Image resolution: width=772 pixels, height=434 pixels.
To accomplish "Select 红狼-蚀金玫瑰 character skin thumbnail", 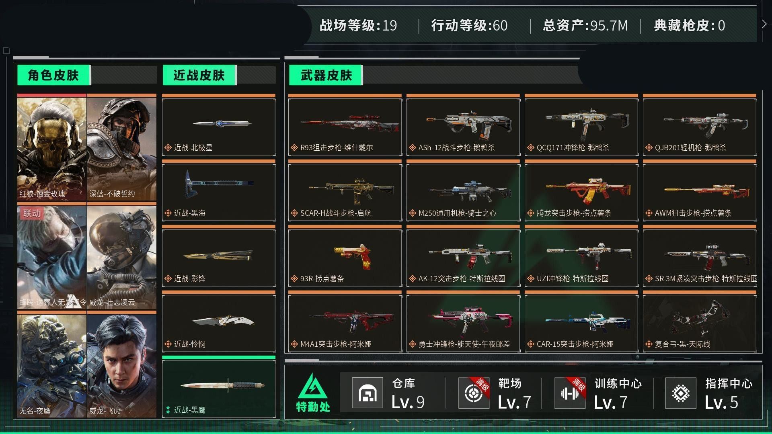I will pyautogui.click(x=52, y=147).
